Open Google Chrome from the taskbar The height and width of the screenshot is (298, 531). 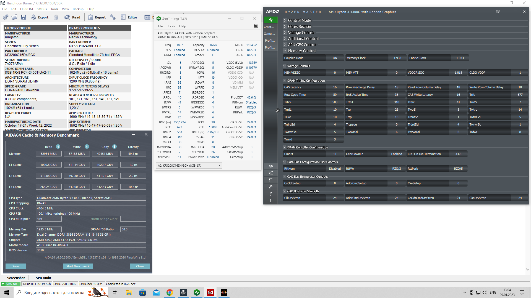[x=170, y=292]
